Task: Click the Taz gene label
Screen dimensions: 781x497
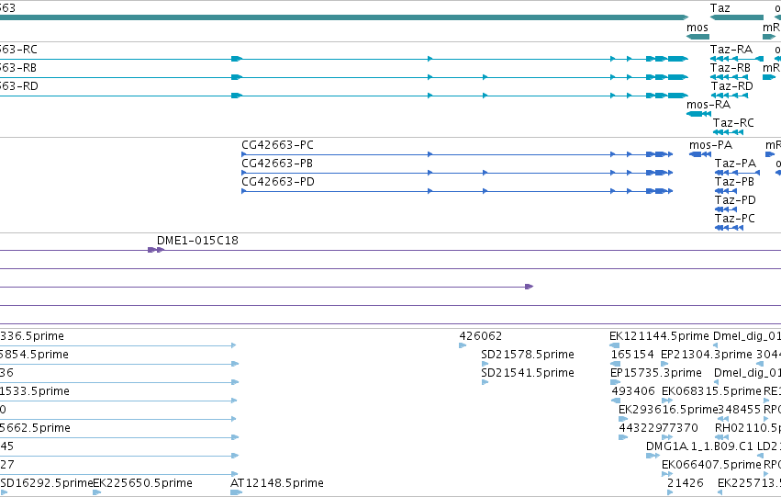Action: (x=720, y=8)
